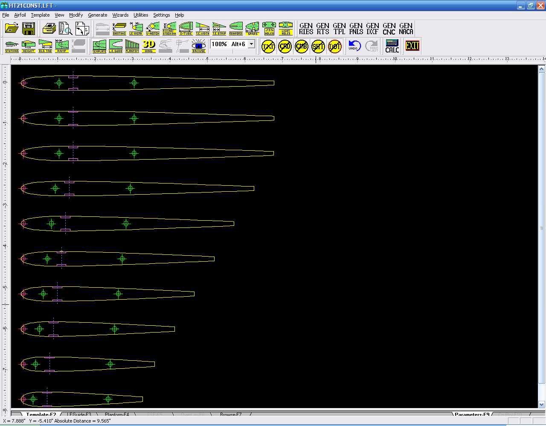Image resolution: width=546 pixels, height=426 pixels.
Task: Open the L.E. Guide view icon
Action: [116, 46]
